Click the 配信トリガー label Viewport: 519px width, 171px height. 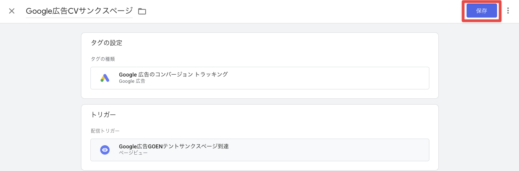105,131
